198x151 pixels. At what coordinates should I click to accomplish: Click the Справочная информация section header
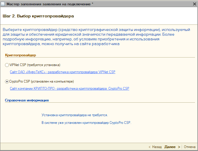[x=27, y=100]
